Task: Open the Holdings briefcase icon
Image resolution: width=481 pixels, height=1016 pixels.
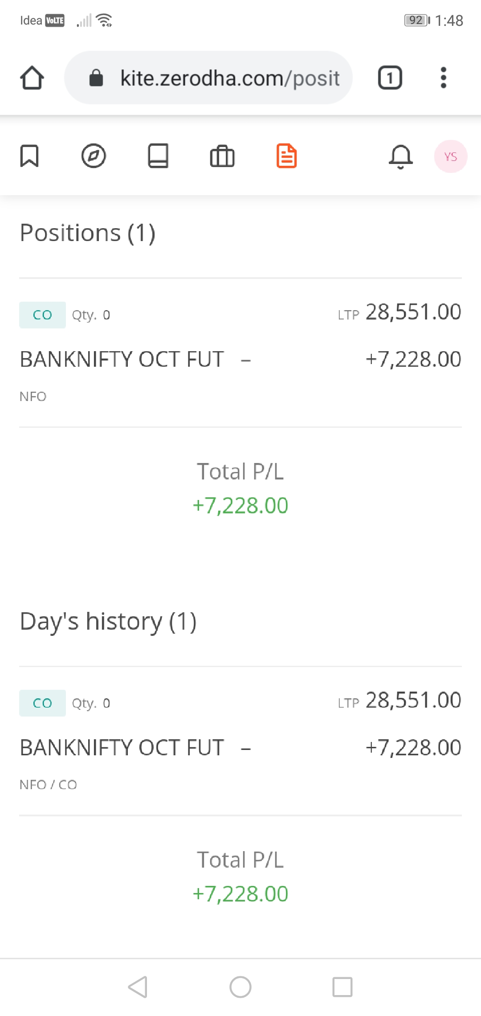Action: click(x=222, y=156)
